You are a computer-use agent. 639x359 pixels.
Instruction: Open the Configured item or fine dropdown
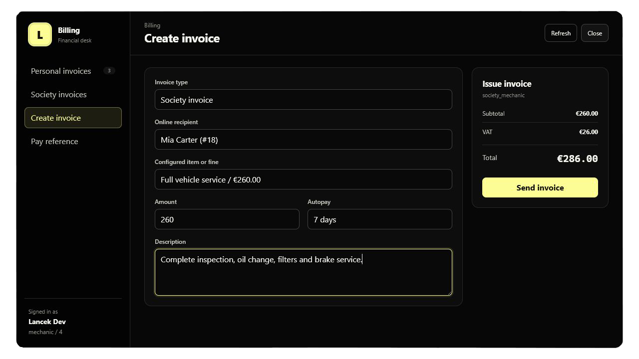coord(304,179)
